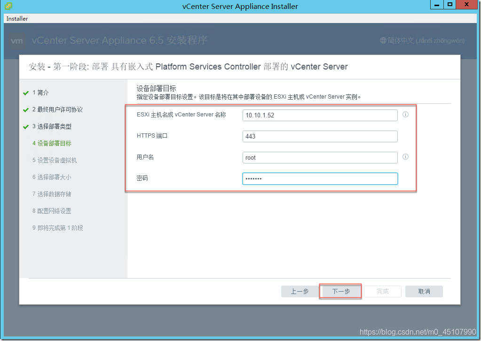The width and height of the screenshot is (481, 341).
Task: Click the globe icon by 简体中文
Action: pos(383,40)
